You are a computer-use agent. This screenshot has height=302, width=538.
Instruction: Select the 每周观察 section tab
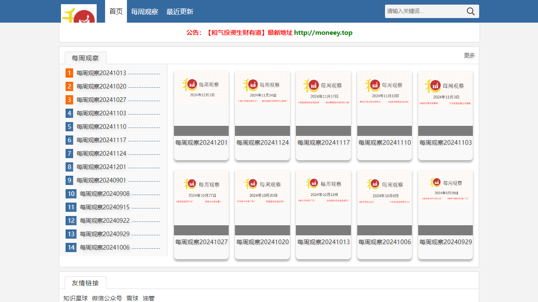85,58
